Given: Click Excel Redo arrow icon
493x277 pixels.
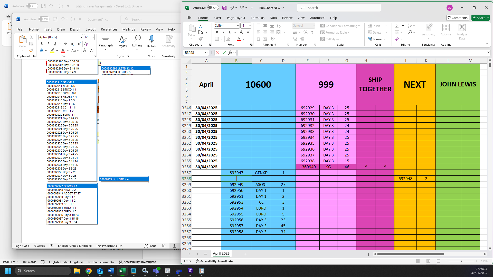Looking at the screenshot, I should pyautogui.click(x=242, y=8).
